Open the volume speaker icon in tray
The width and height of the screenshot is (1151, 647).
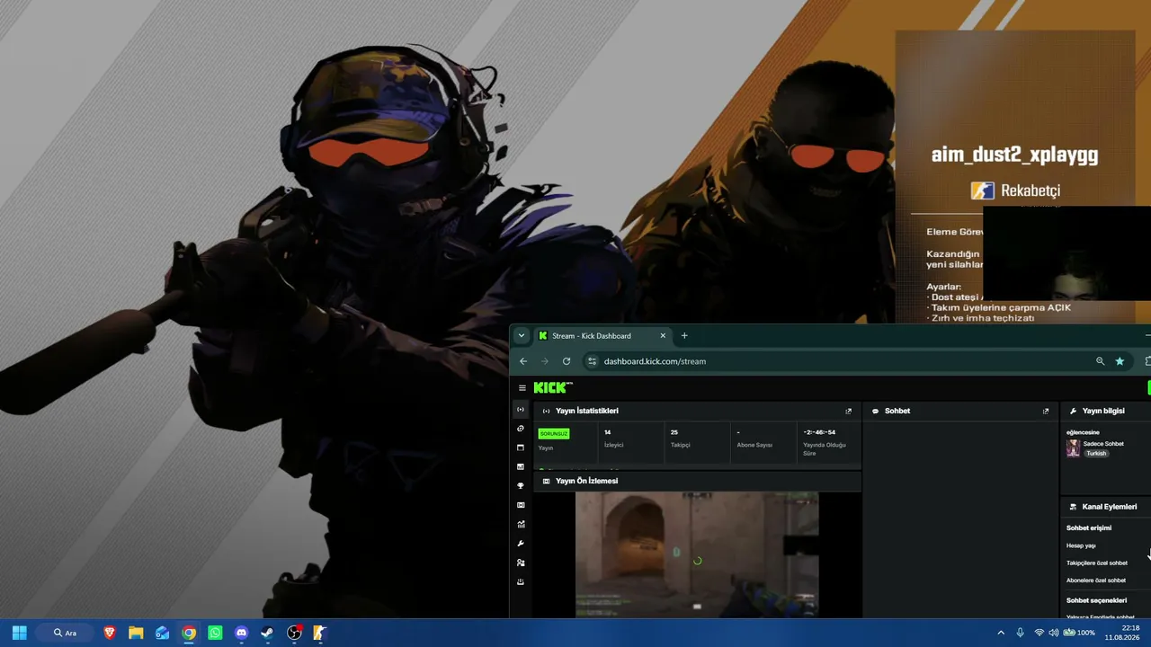(x=1054, y=633)
